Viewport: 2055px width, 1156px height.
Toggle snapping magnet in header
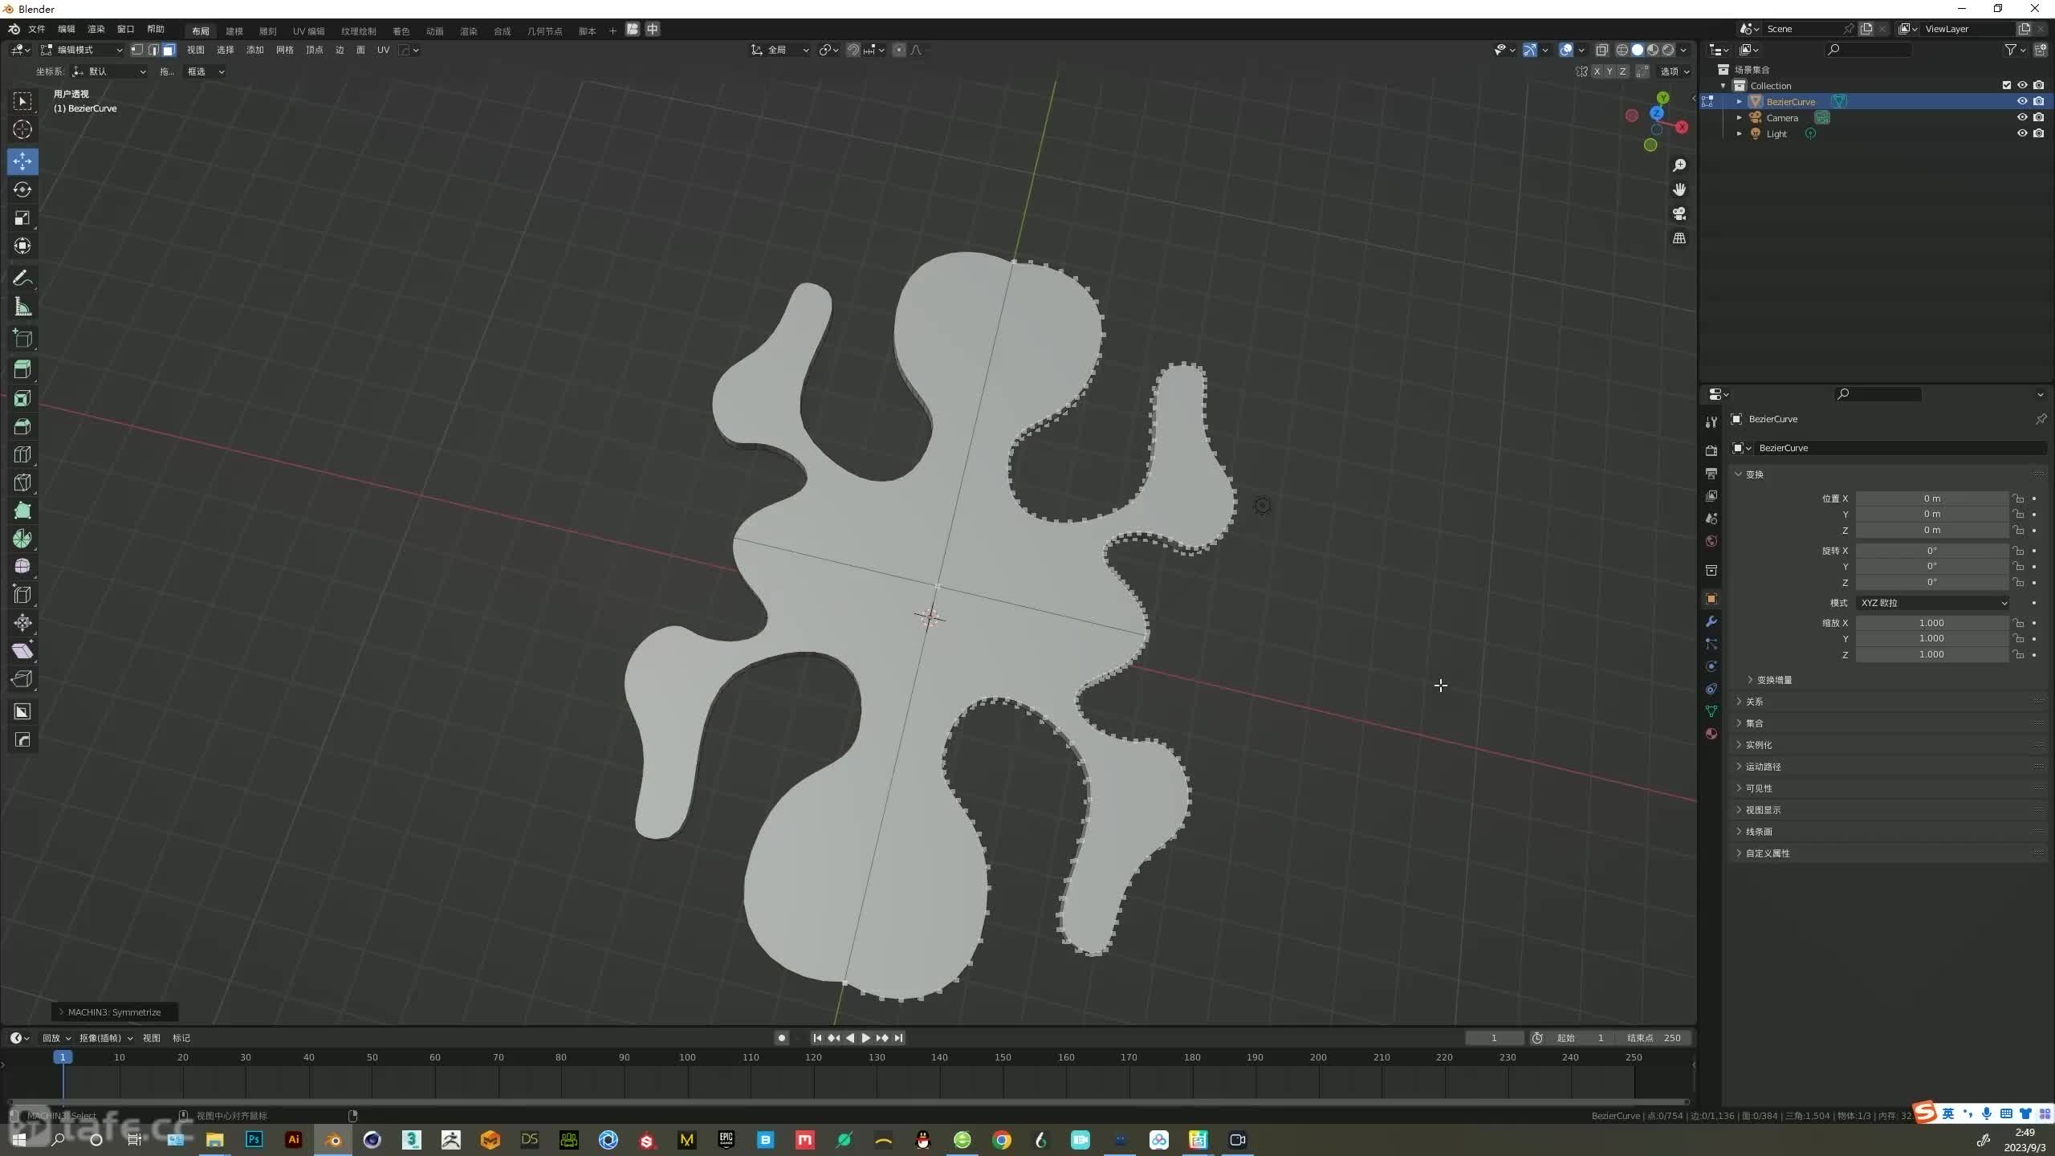[853, 50]
